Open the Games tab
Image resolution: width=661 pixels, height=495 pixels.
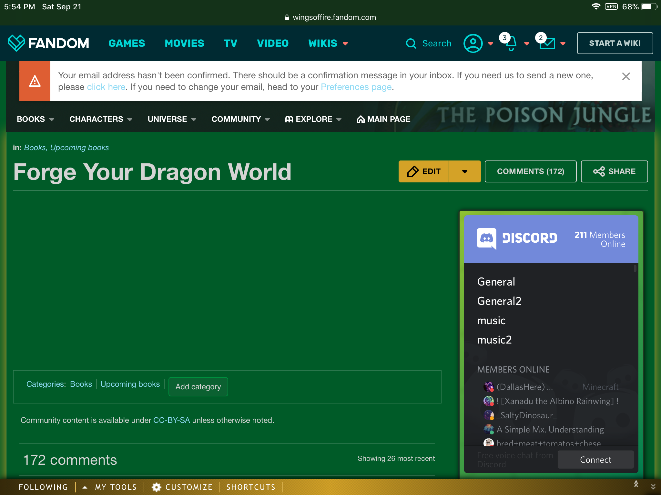[127, 43]
